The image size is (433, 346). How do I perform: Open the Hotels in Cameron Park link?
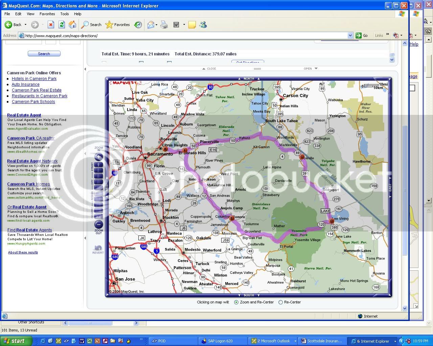[x=34, y=79]
